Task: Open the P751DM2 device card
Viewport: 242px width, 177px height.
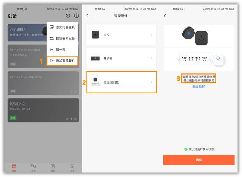Action: tap(43, 110)
